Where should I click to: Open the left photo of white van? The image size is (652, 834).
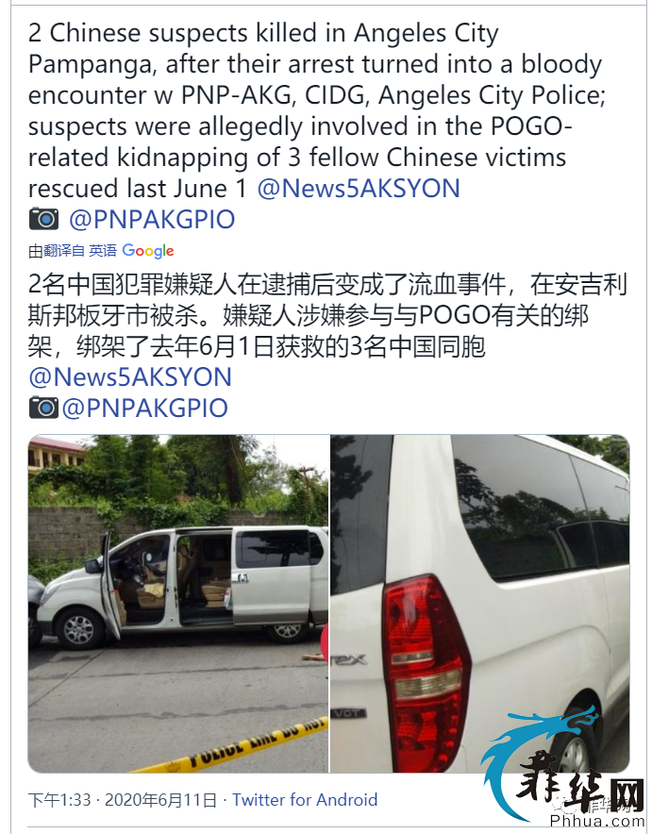click(178, 604)
